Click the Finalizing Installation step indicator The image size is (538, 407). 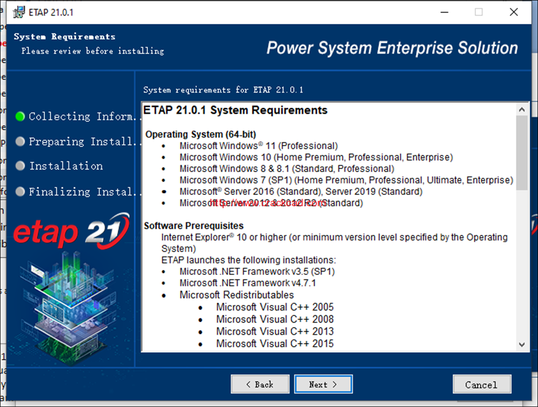coord(20,192)
